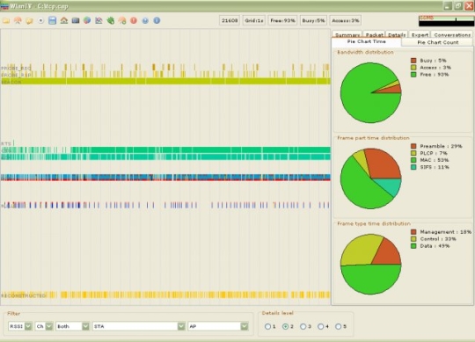Click the Access:3% indicator
The height and width of the screenshot is (342, 475).
click(346, 20)
